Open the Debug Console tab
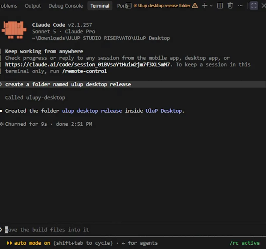This screenshot has width=266, height=249. [x=66, y=6]
